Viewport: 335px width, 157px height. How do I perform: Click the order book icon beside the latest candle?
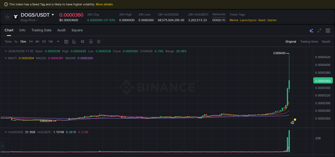[292, 122]
